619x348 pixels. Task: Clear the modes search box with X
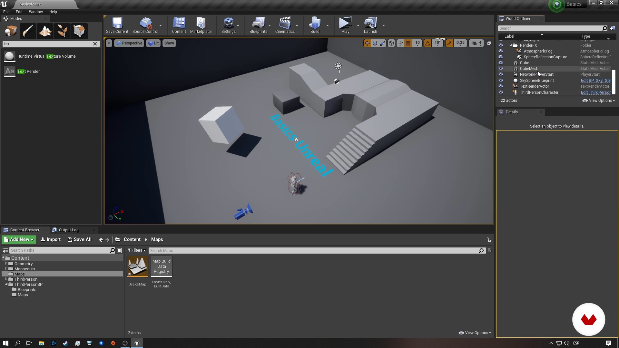point(95,44)
